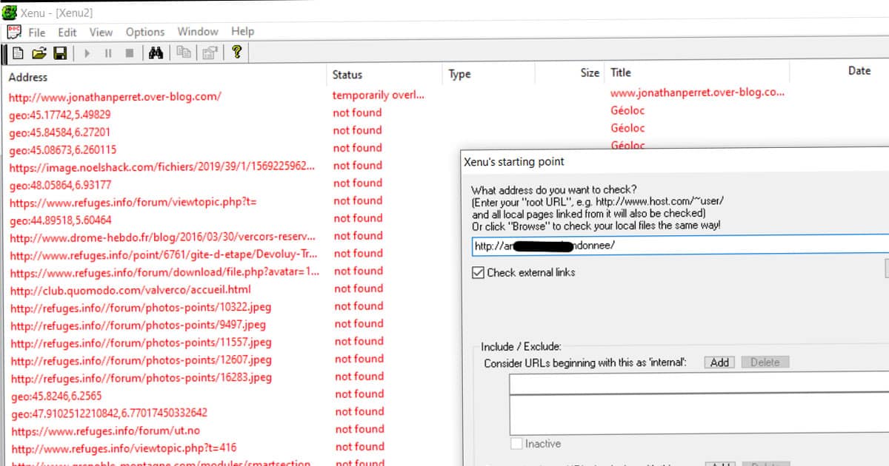Sort by the Address column header
Viewport: 889px width, 466px height.
click(28, 77)
